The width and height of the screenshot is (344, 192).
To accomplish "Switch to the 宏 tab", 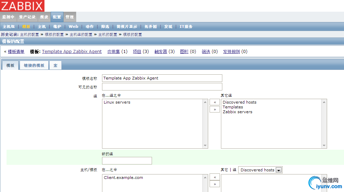I will 55,65.
